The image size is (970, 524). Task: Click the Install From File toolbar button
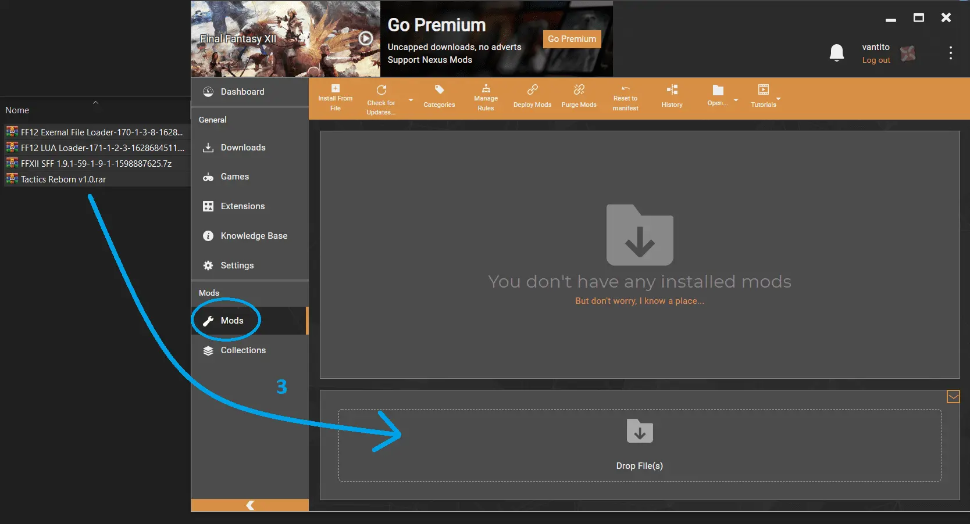coord(335,98)
